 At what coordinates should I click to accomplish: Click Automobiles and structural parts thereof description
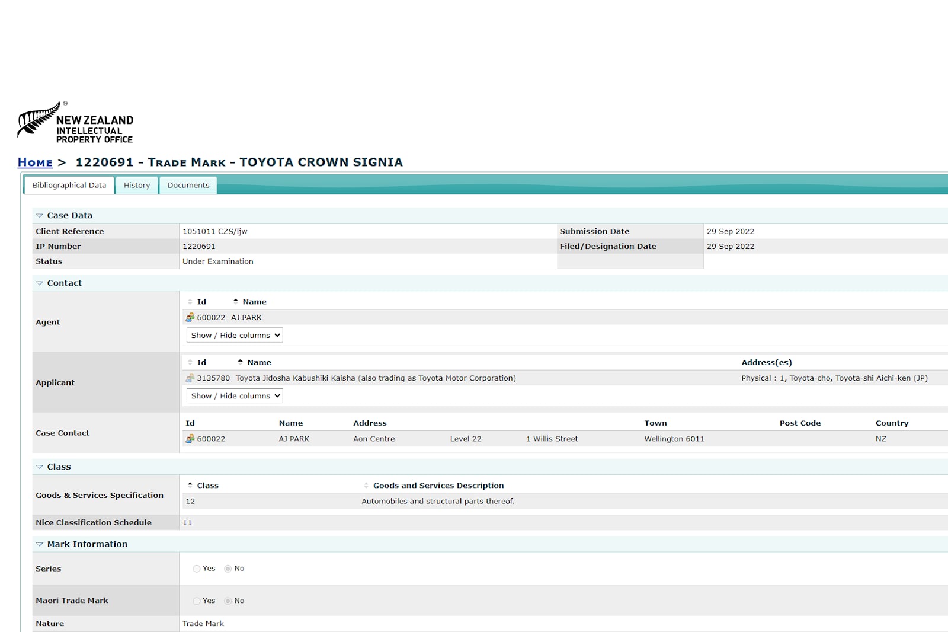coord(438,502)
